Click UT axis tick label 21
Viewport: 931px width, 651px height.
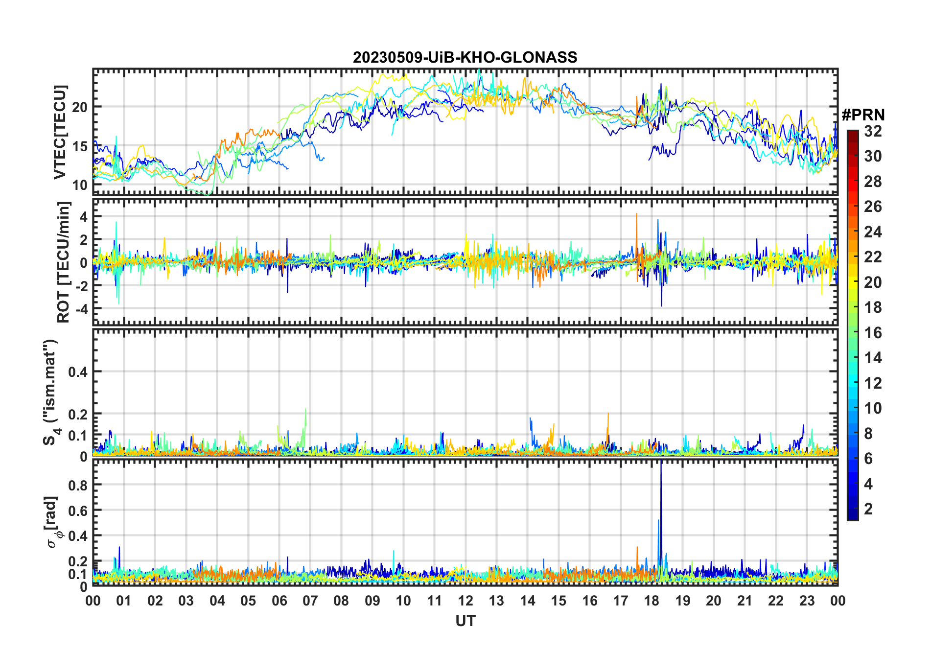745,601
